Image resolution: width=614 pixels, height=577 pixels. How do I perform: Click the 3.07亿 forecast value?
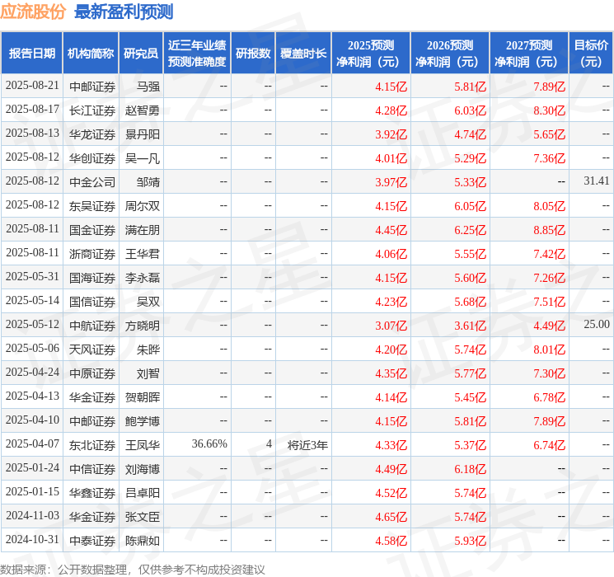point(391,326)
